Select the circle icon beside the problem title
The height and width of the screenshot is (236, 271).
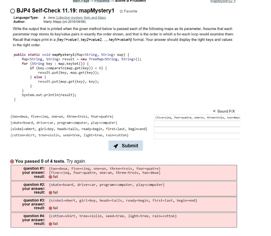(x=12, y=11)
